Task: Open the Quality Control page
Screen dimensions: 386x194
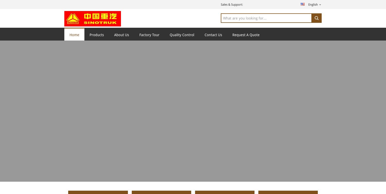Action: 182,35
